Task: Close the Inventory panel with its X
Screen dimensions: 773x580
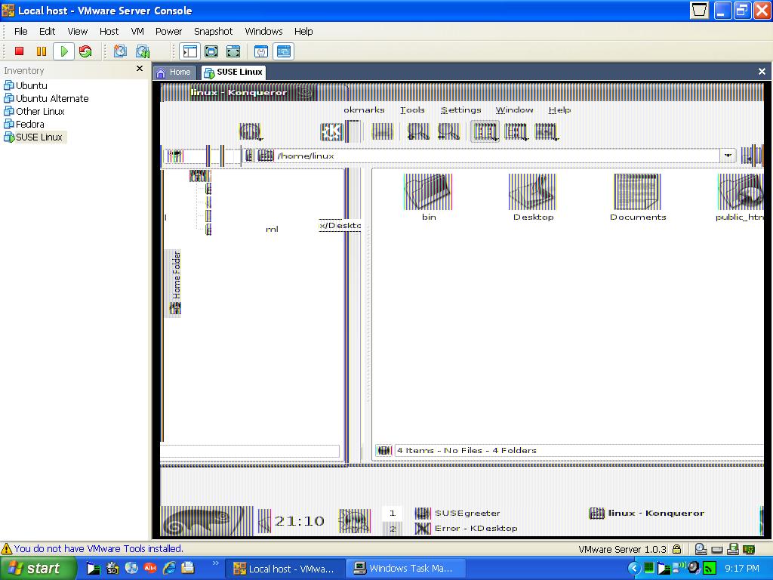Action: tap(140, 69)
